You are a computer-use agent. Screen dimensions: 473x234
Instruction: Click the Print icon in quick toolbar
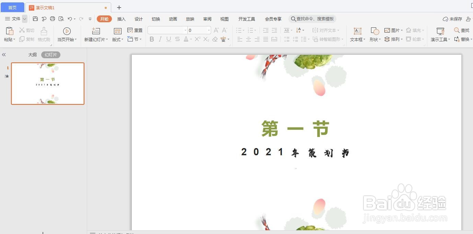[x=53, y=19]
